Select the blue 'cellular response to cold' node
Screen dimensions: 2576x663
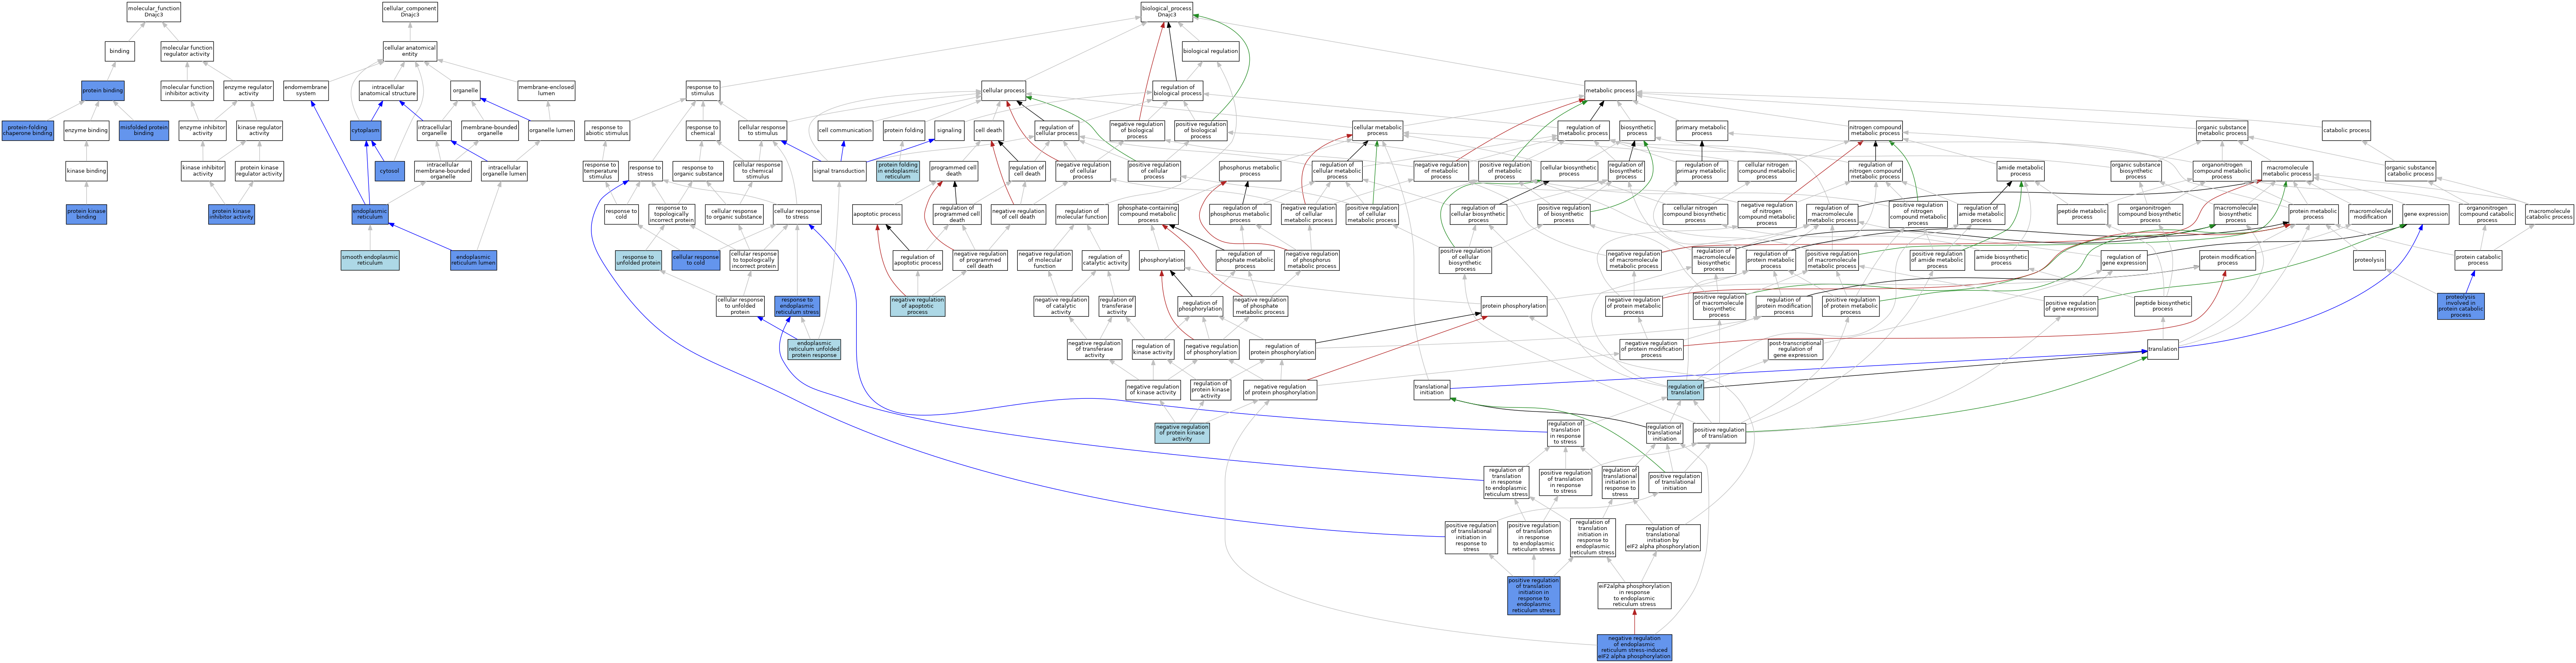click(696, 261)
